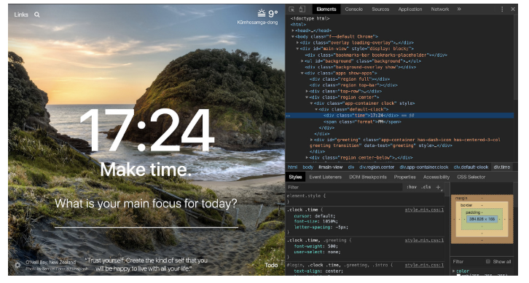Select the selected div class time row
This screenshot has height=283, width=529.
(x=399, y=116)
